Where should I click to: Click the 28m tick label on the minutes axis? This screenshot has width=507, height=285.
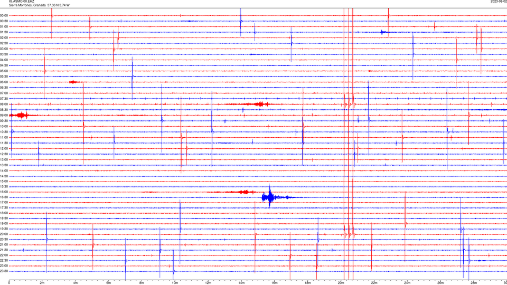click(x=474, y=283)
